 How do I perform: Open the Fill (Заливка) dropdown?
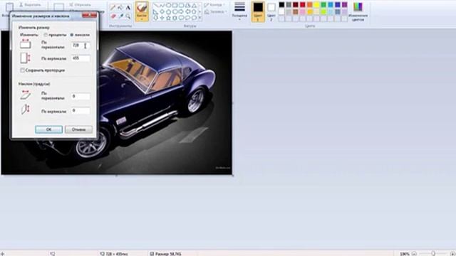tap(215, 12)
